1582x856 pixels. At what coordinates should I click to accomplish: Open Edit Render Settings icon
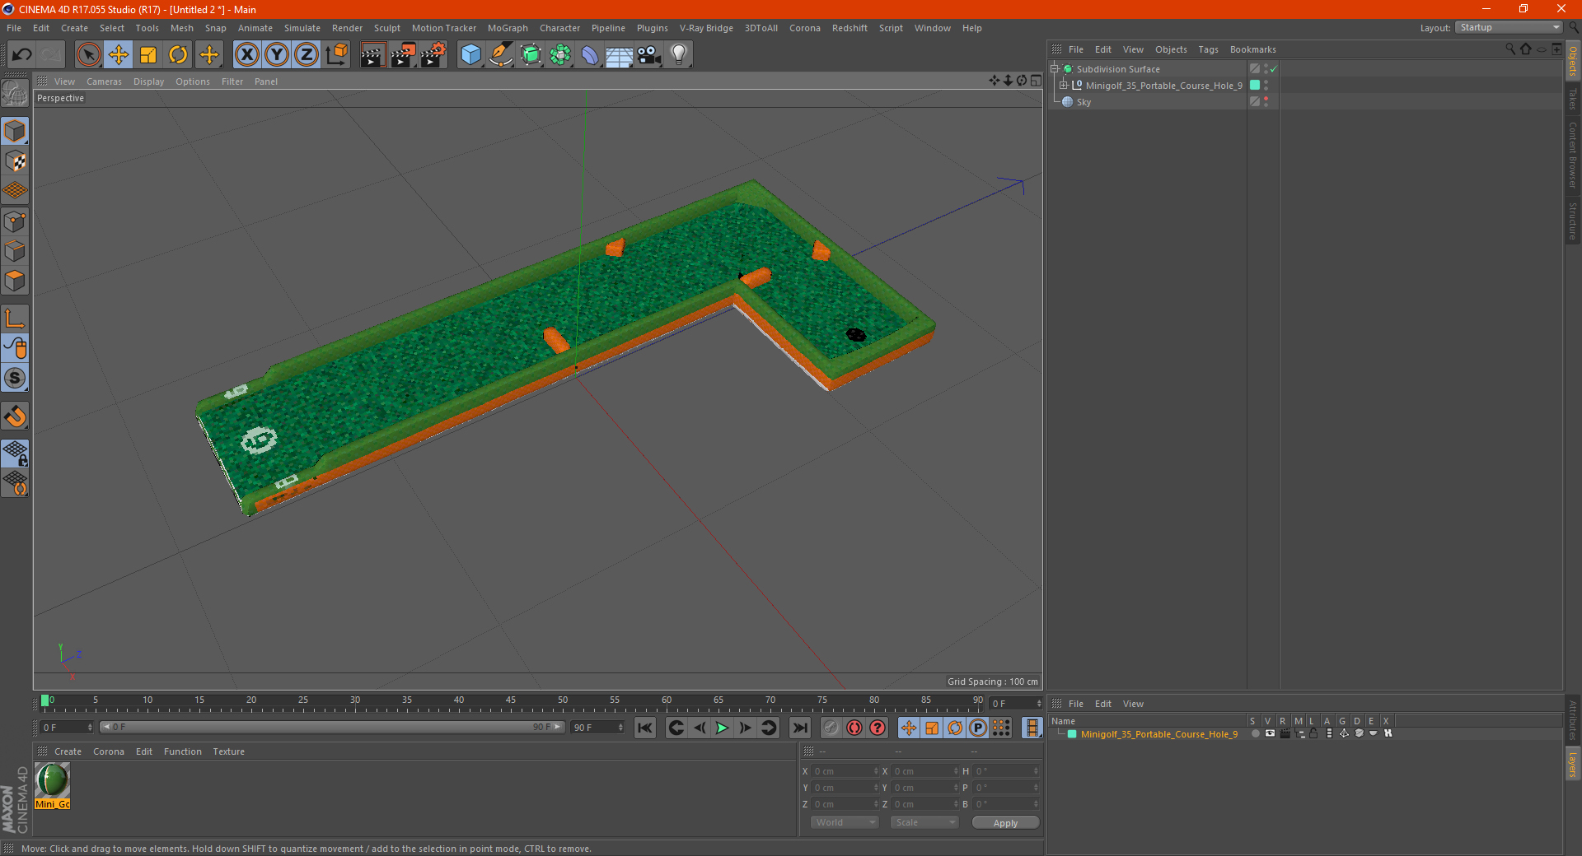click(433, 55)
